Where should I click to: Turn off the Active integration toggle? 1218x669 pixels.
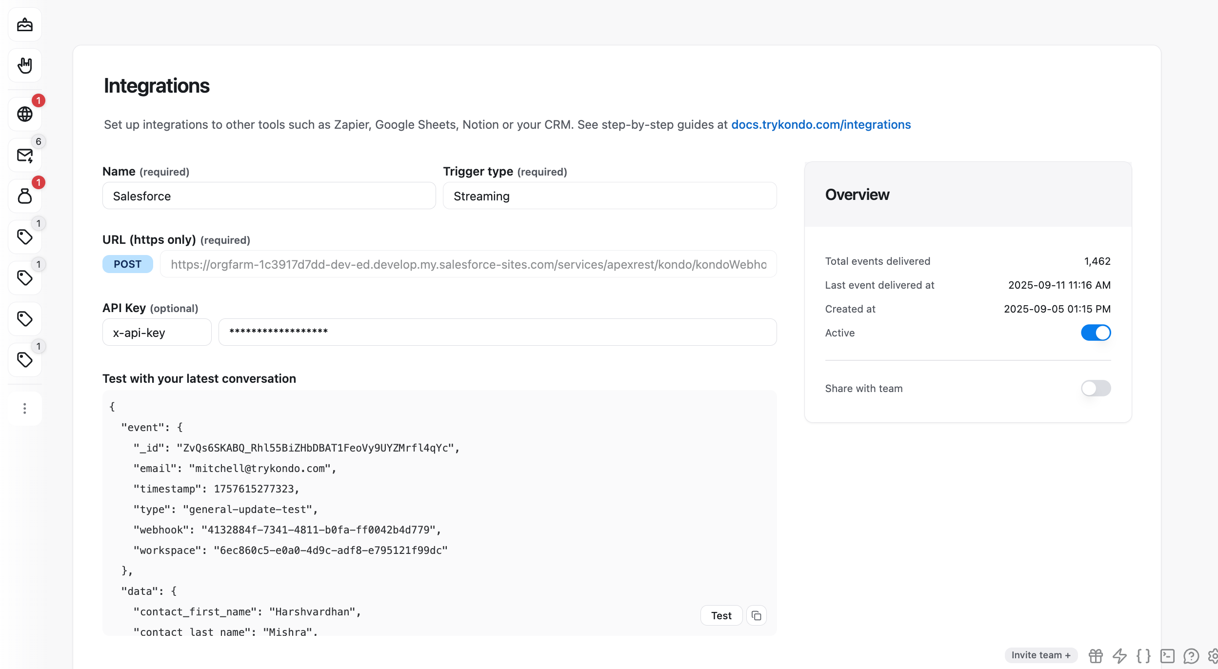tap(1096, 333)
